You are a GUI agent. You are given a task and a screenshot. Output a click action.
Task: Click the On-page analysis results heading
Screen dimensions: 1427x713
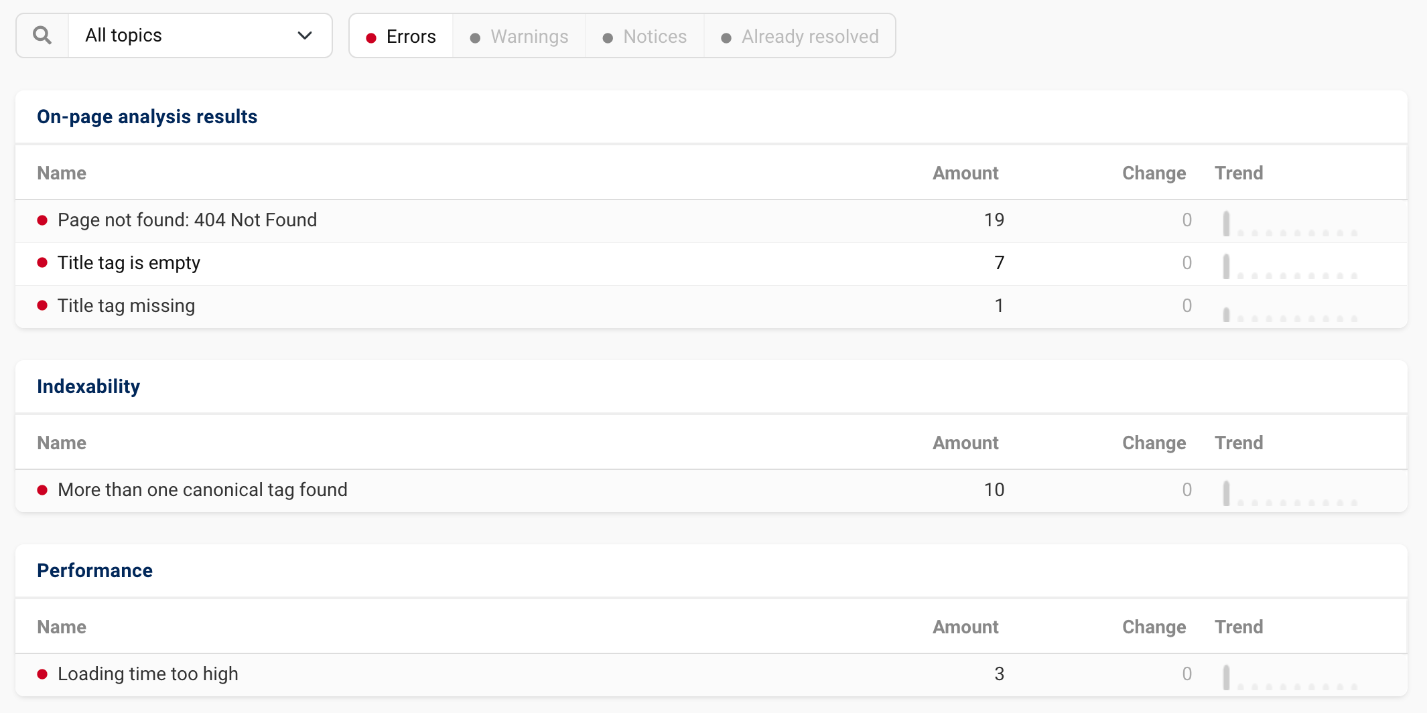147,117
